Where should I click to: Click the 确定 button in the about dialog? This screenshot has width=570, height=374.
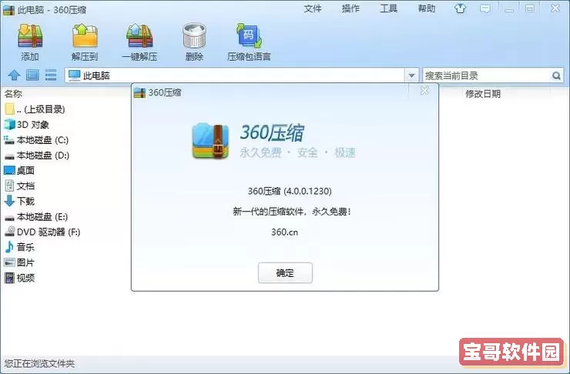[x=285, y=272]
